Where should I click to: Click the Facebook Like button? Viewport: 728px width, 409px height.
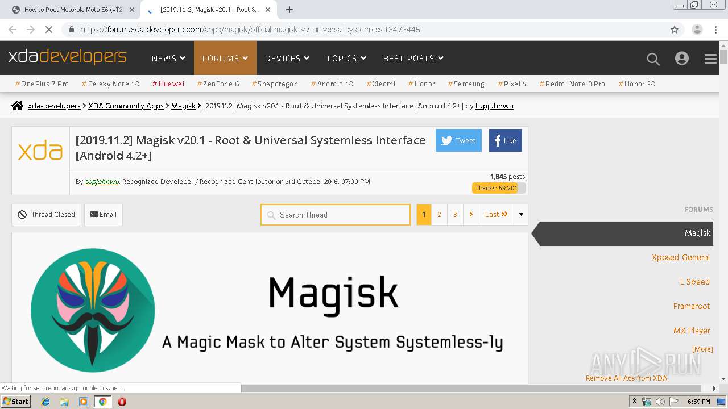pos(505,140)
